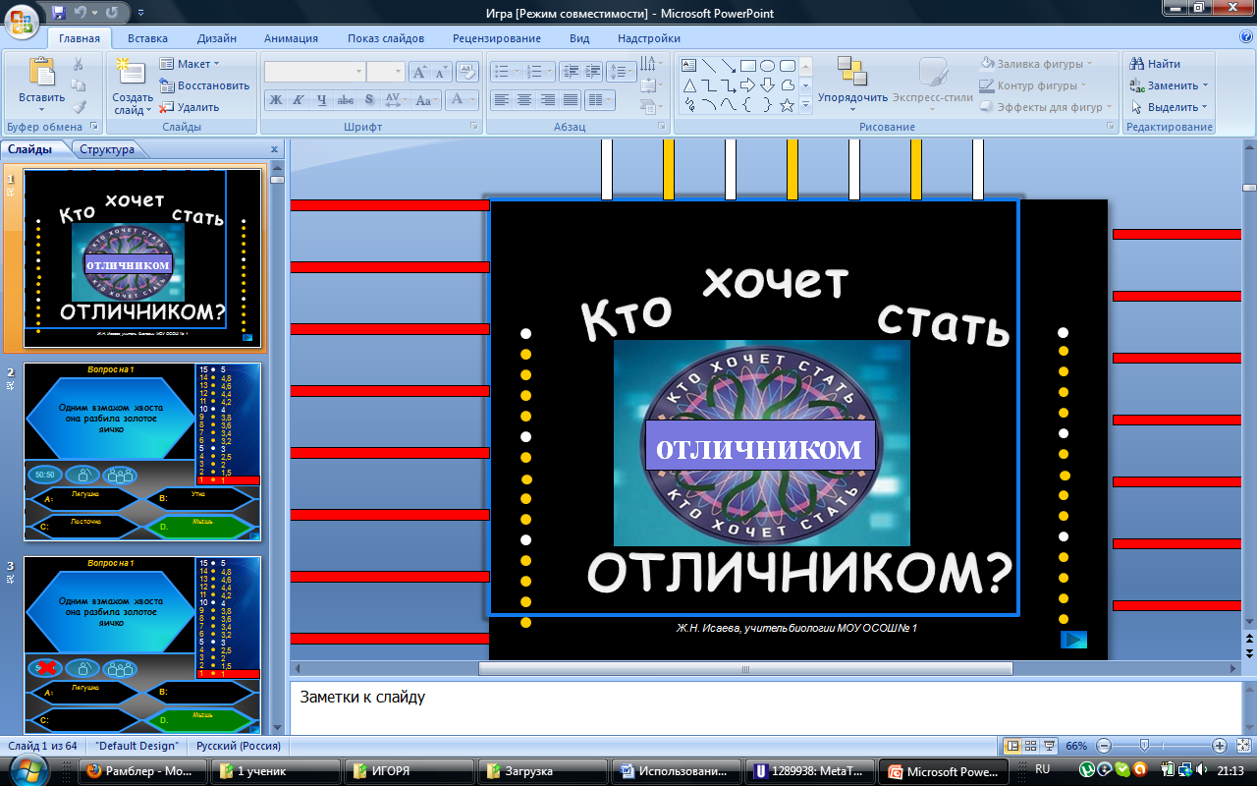The height and width of the screenshot is (786, 1257).
Task: Click the Восстановить slide button
Action: 204,85
